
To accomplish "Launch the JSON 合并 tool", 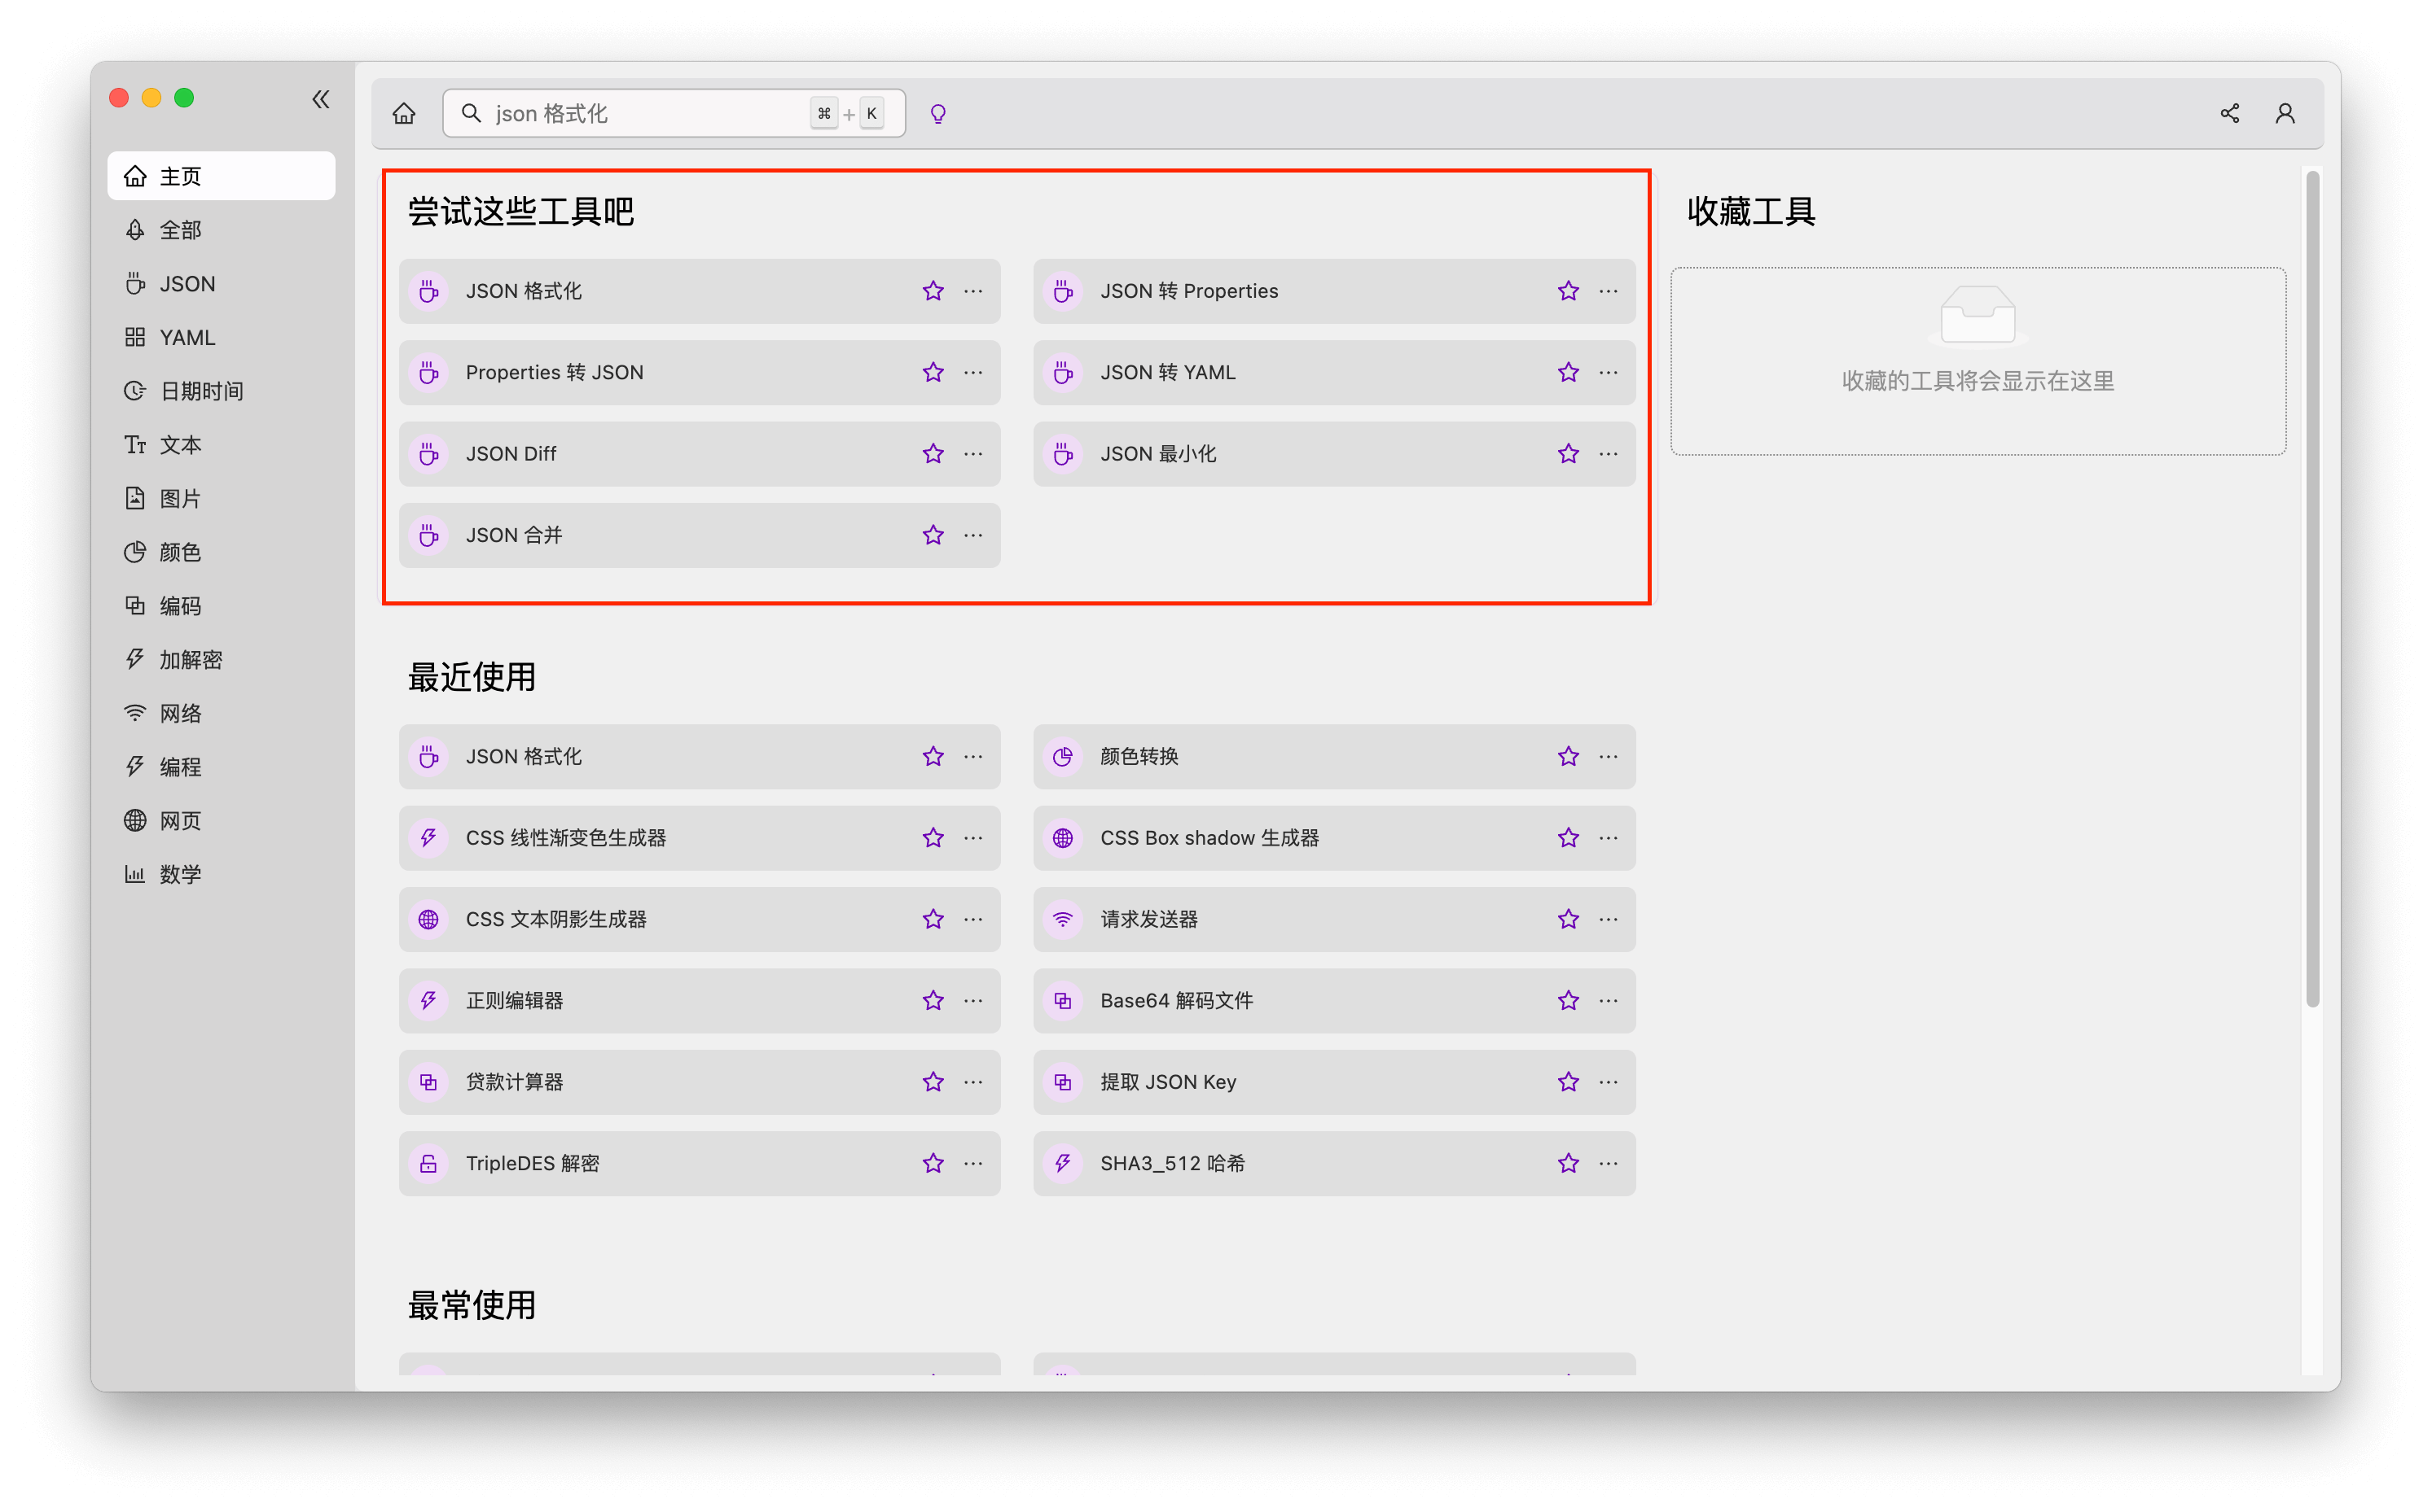I will click(515, 535).
